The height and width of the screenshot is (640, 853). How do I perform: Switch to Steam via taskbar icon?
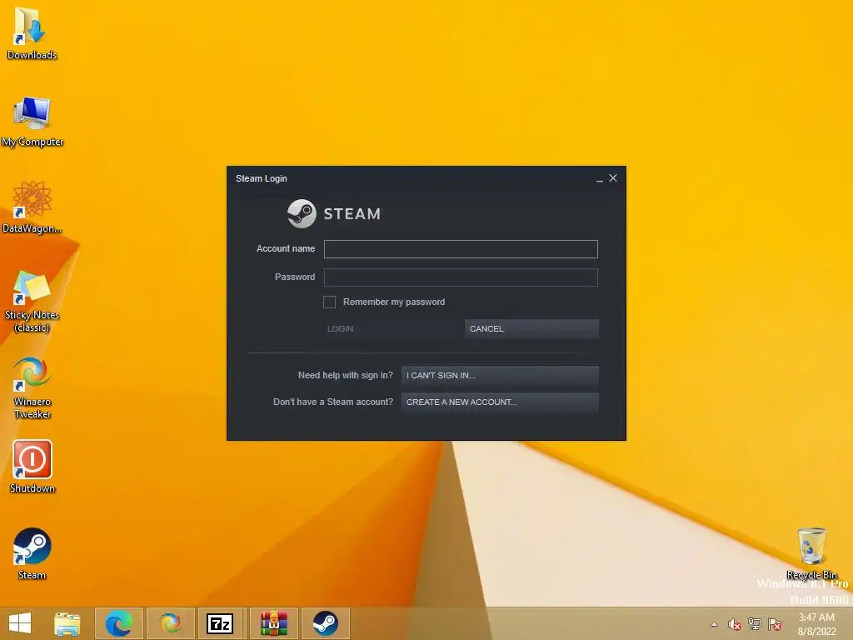click(326, 623)
